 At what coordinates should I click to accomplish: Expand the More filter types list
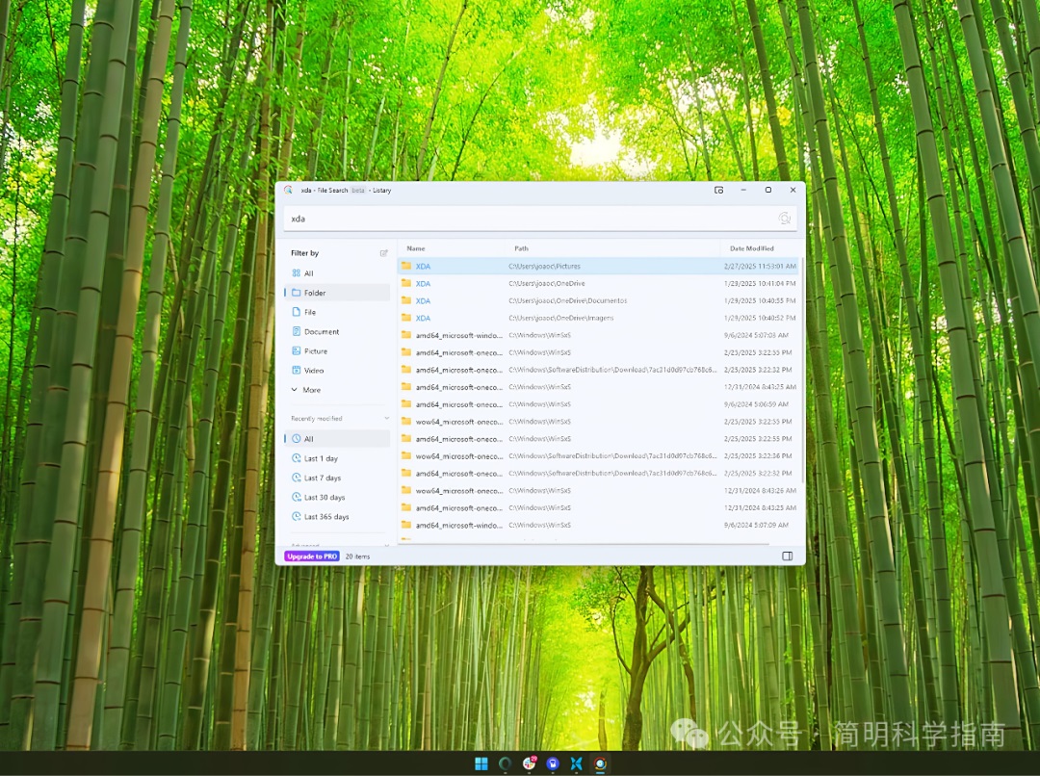tap(311, 390)
